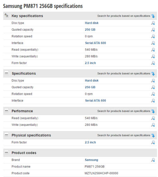
Task: Click search icon beside Physical specifications Form factor
Action: point(153,143)
